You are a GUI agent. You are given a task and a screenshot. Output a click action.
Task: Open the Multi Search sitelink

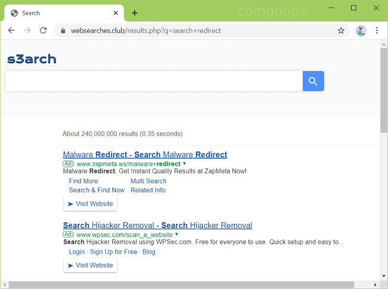(149, 181)
